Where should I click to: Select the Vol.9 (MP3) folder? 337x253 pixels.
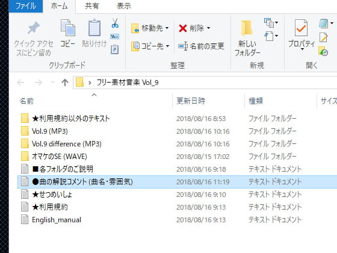click(x=50, y=131)
